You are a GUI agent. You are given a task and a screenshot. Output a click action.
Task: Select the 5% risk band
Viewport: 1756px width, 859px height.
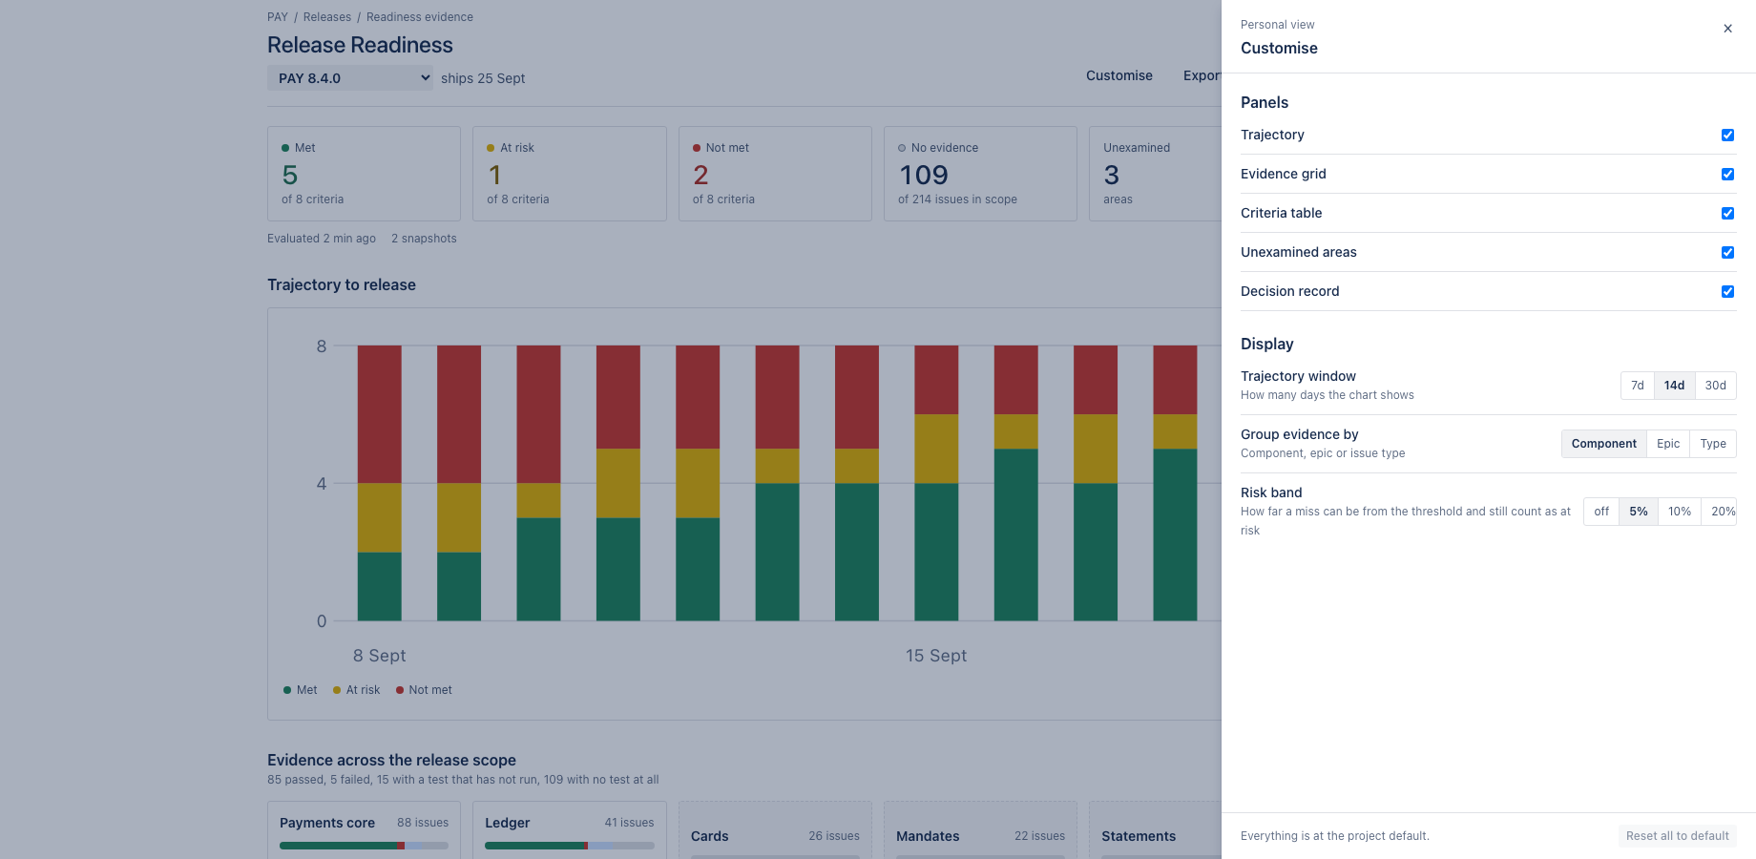click(1639, 512)
